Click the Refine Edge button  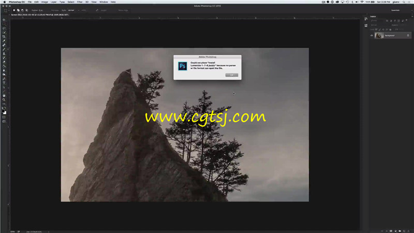point(123,10)
